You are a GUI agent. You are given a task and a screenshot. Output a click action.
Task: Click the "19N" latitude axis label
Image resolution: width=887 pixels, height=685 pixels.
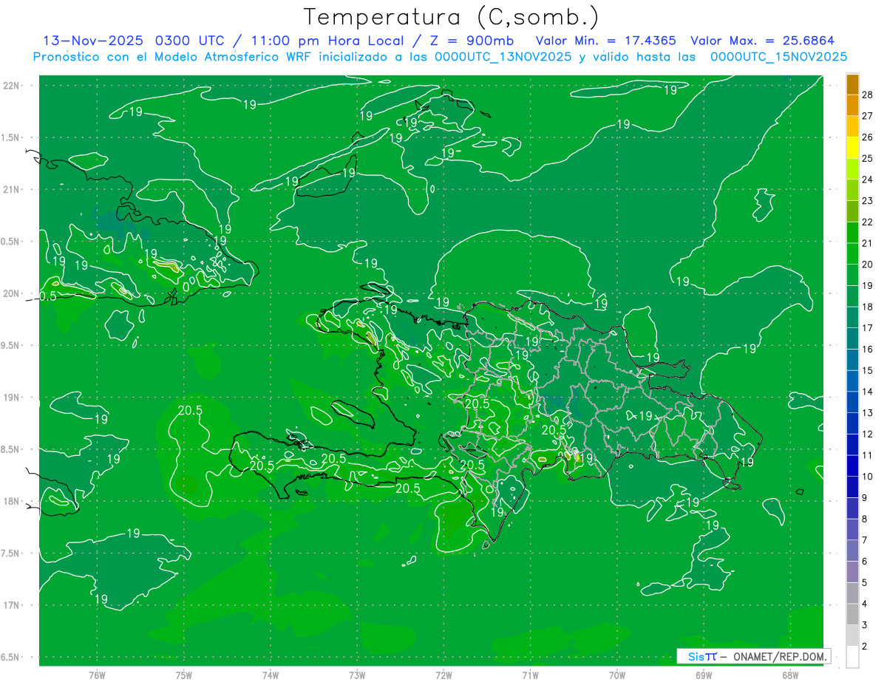click(11, 398)
